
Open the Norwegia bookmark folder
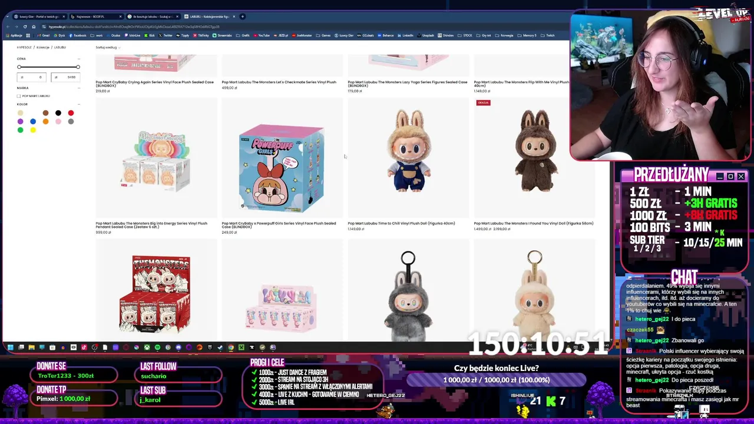[505, 35]
